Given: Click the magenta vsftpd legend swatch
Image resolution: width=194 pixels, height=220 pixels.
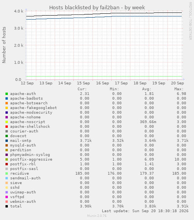Looking at the screenshot, I should click(7, 197).
